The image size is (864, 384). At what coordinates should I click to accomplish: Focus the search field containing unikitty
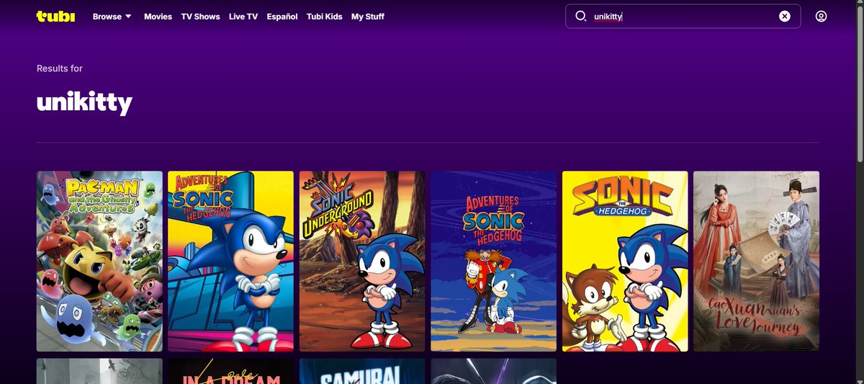[x=683, y=17]
